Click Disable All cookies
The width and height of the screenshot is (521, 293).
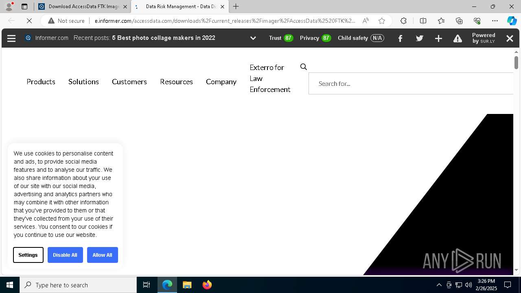65,255
